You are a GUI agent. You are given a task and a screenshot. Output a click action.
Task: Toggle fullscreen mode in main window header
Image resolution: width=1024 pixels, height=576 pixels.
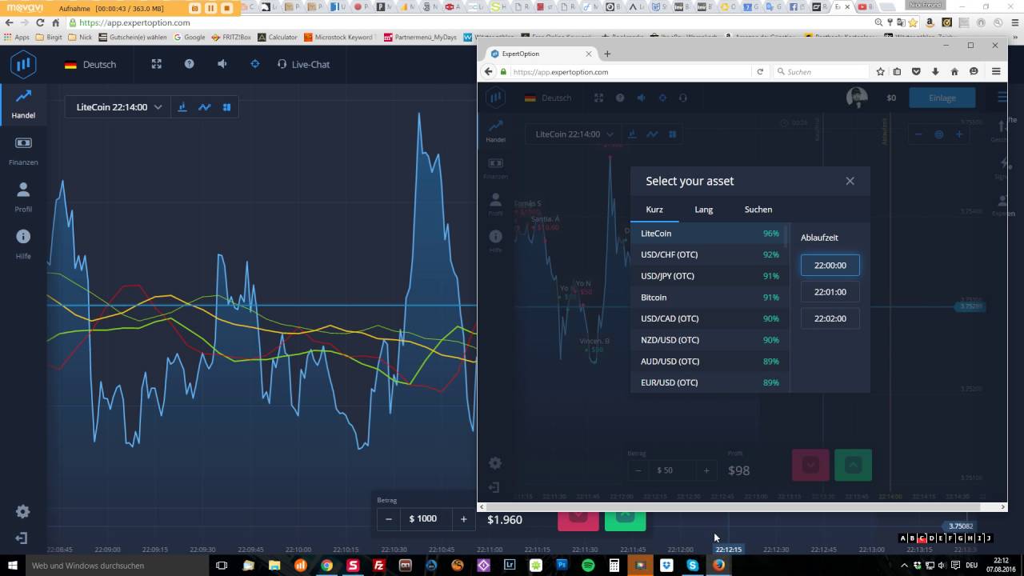[157, 64]
